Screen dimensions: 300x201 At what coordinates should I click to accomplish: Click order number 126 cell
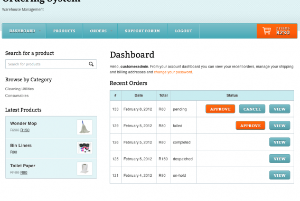click(x=115, y=142)
